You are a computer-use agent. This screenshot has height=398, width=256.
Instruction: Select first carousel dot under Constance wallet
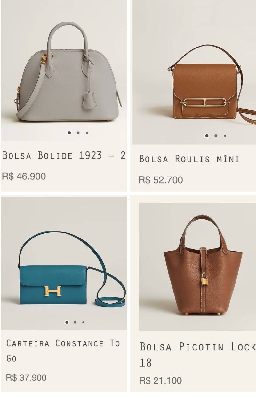coord(67,322)
